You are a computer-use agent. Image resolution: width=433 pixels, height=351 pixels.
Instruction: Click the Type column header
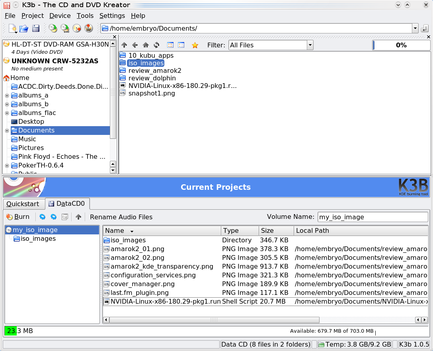click(240, 230)
